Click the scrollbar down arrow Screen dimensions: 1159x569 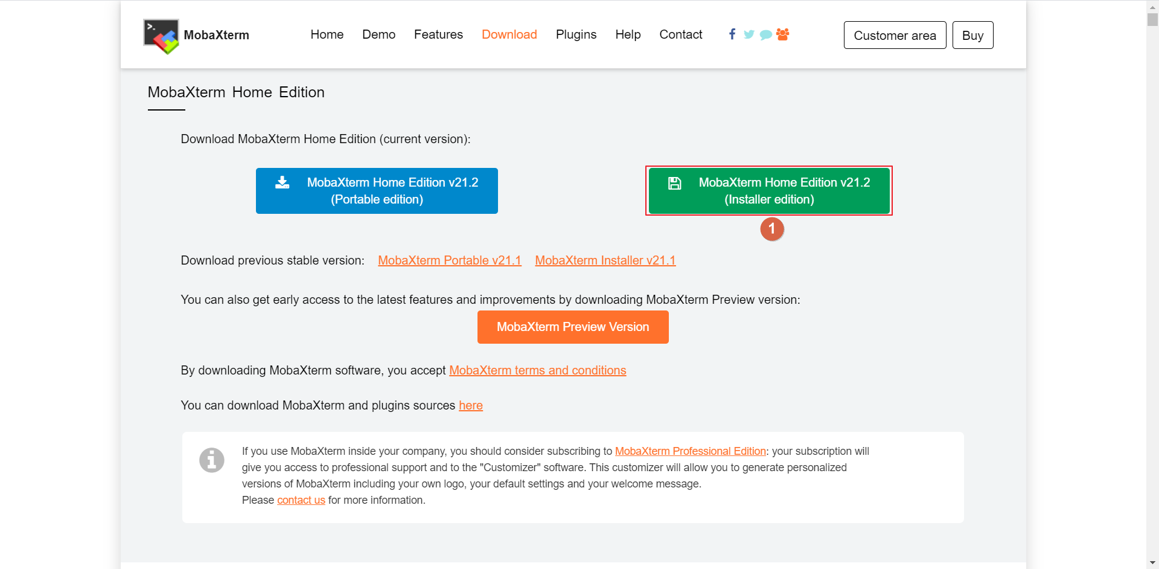pyautogui.click(x=1152, y=563)
